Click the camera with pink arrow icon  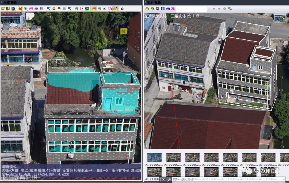point(157,9)
